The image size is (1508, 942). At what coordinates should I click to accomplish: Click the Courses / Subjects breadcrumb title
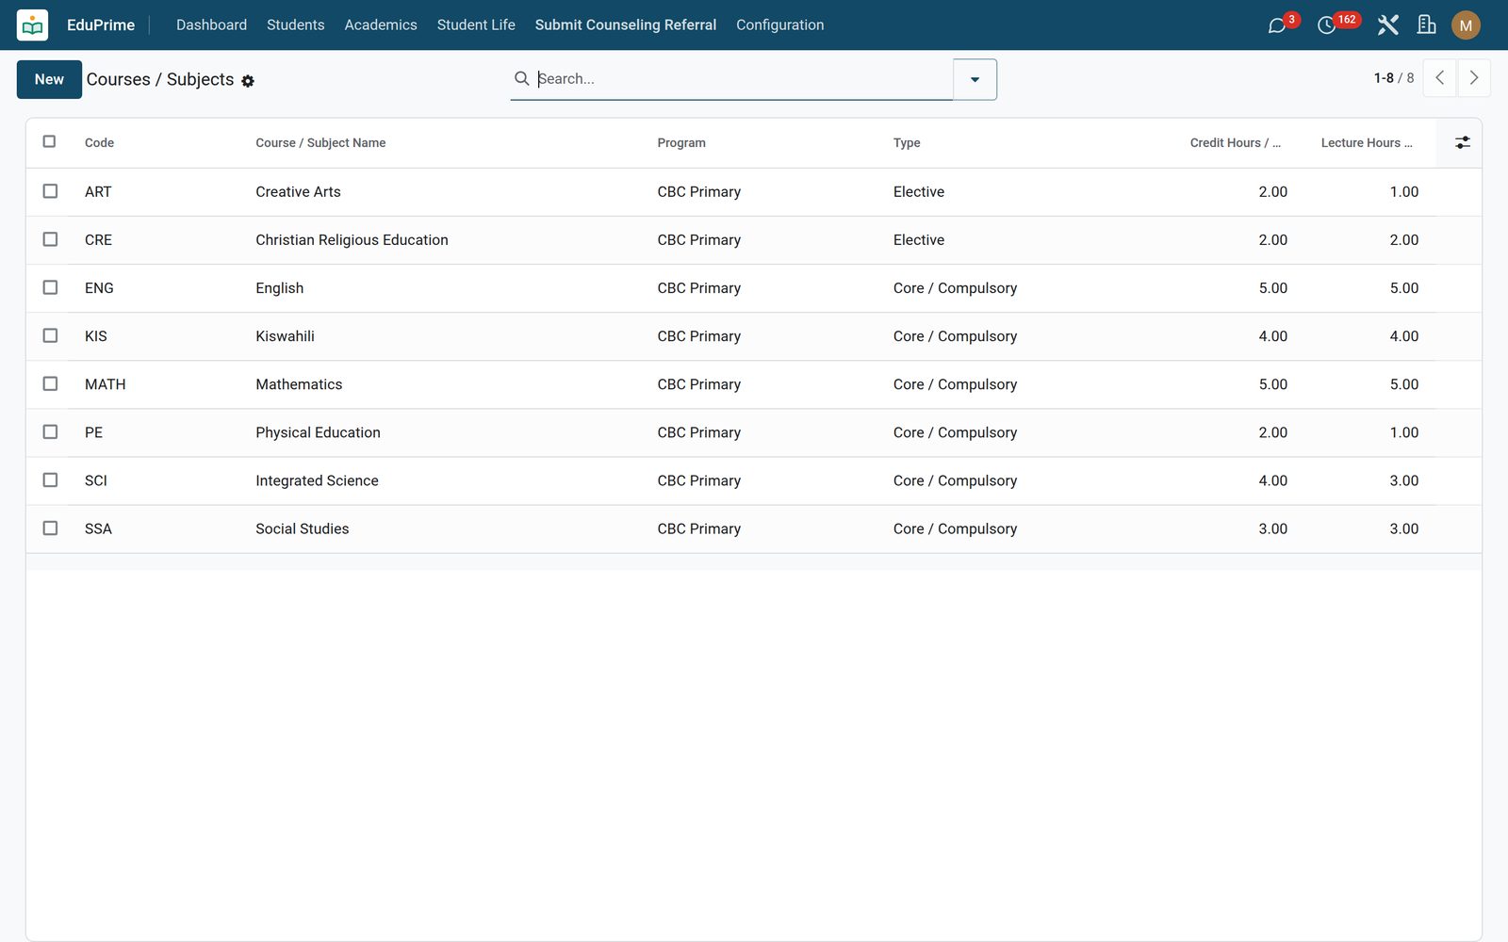[160, 79]
